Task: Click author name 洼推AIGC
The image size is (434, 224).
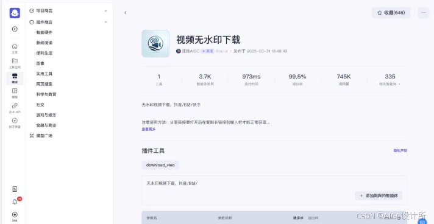Action: pos(190,51)
